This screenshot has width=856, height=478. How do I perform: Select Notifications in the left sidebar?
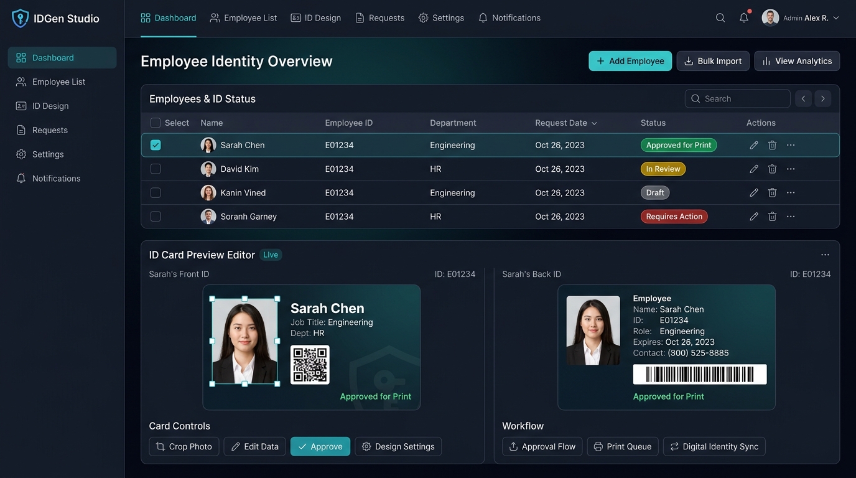tap(62, 179)
